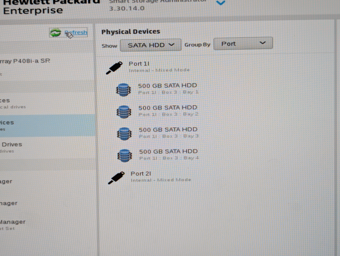Select the Port 1I text entry

coord(139,64)
